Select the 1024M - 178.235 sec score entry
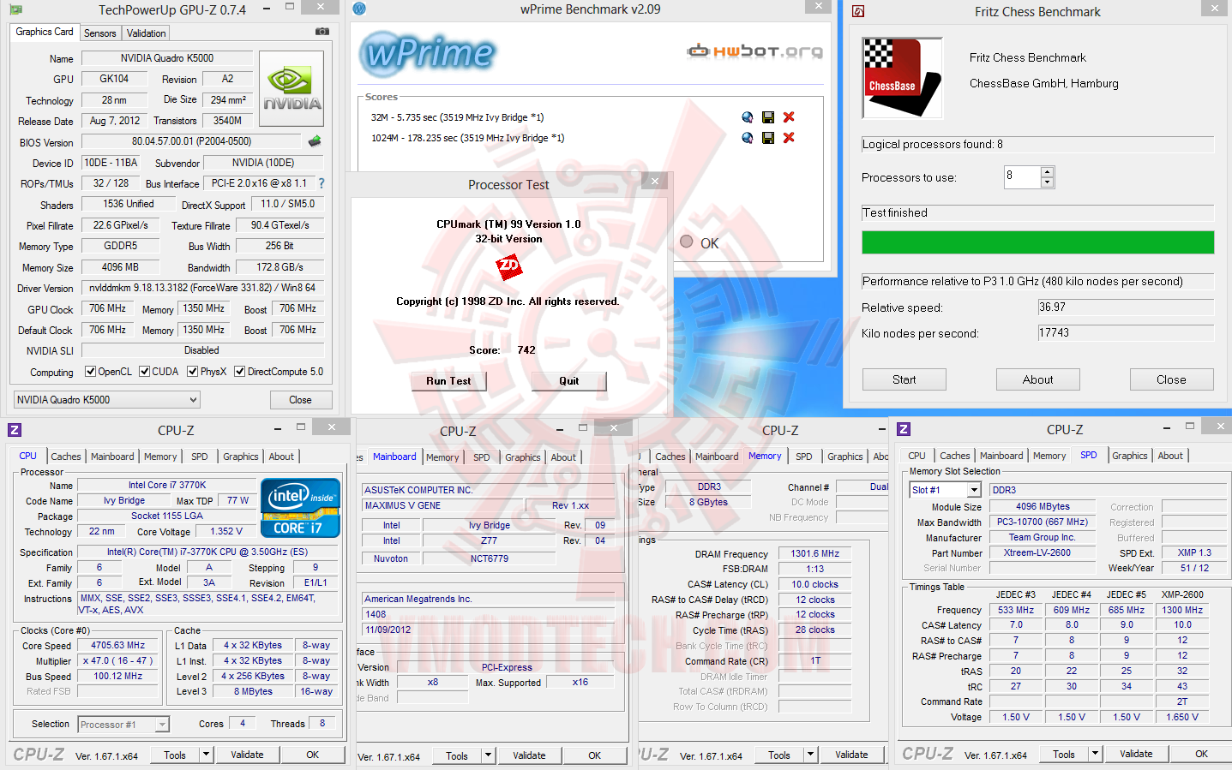This screenshot has height=770, width=1232. [x=467, y=138]
